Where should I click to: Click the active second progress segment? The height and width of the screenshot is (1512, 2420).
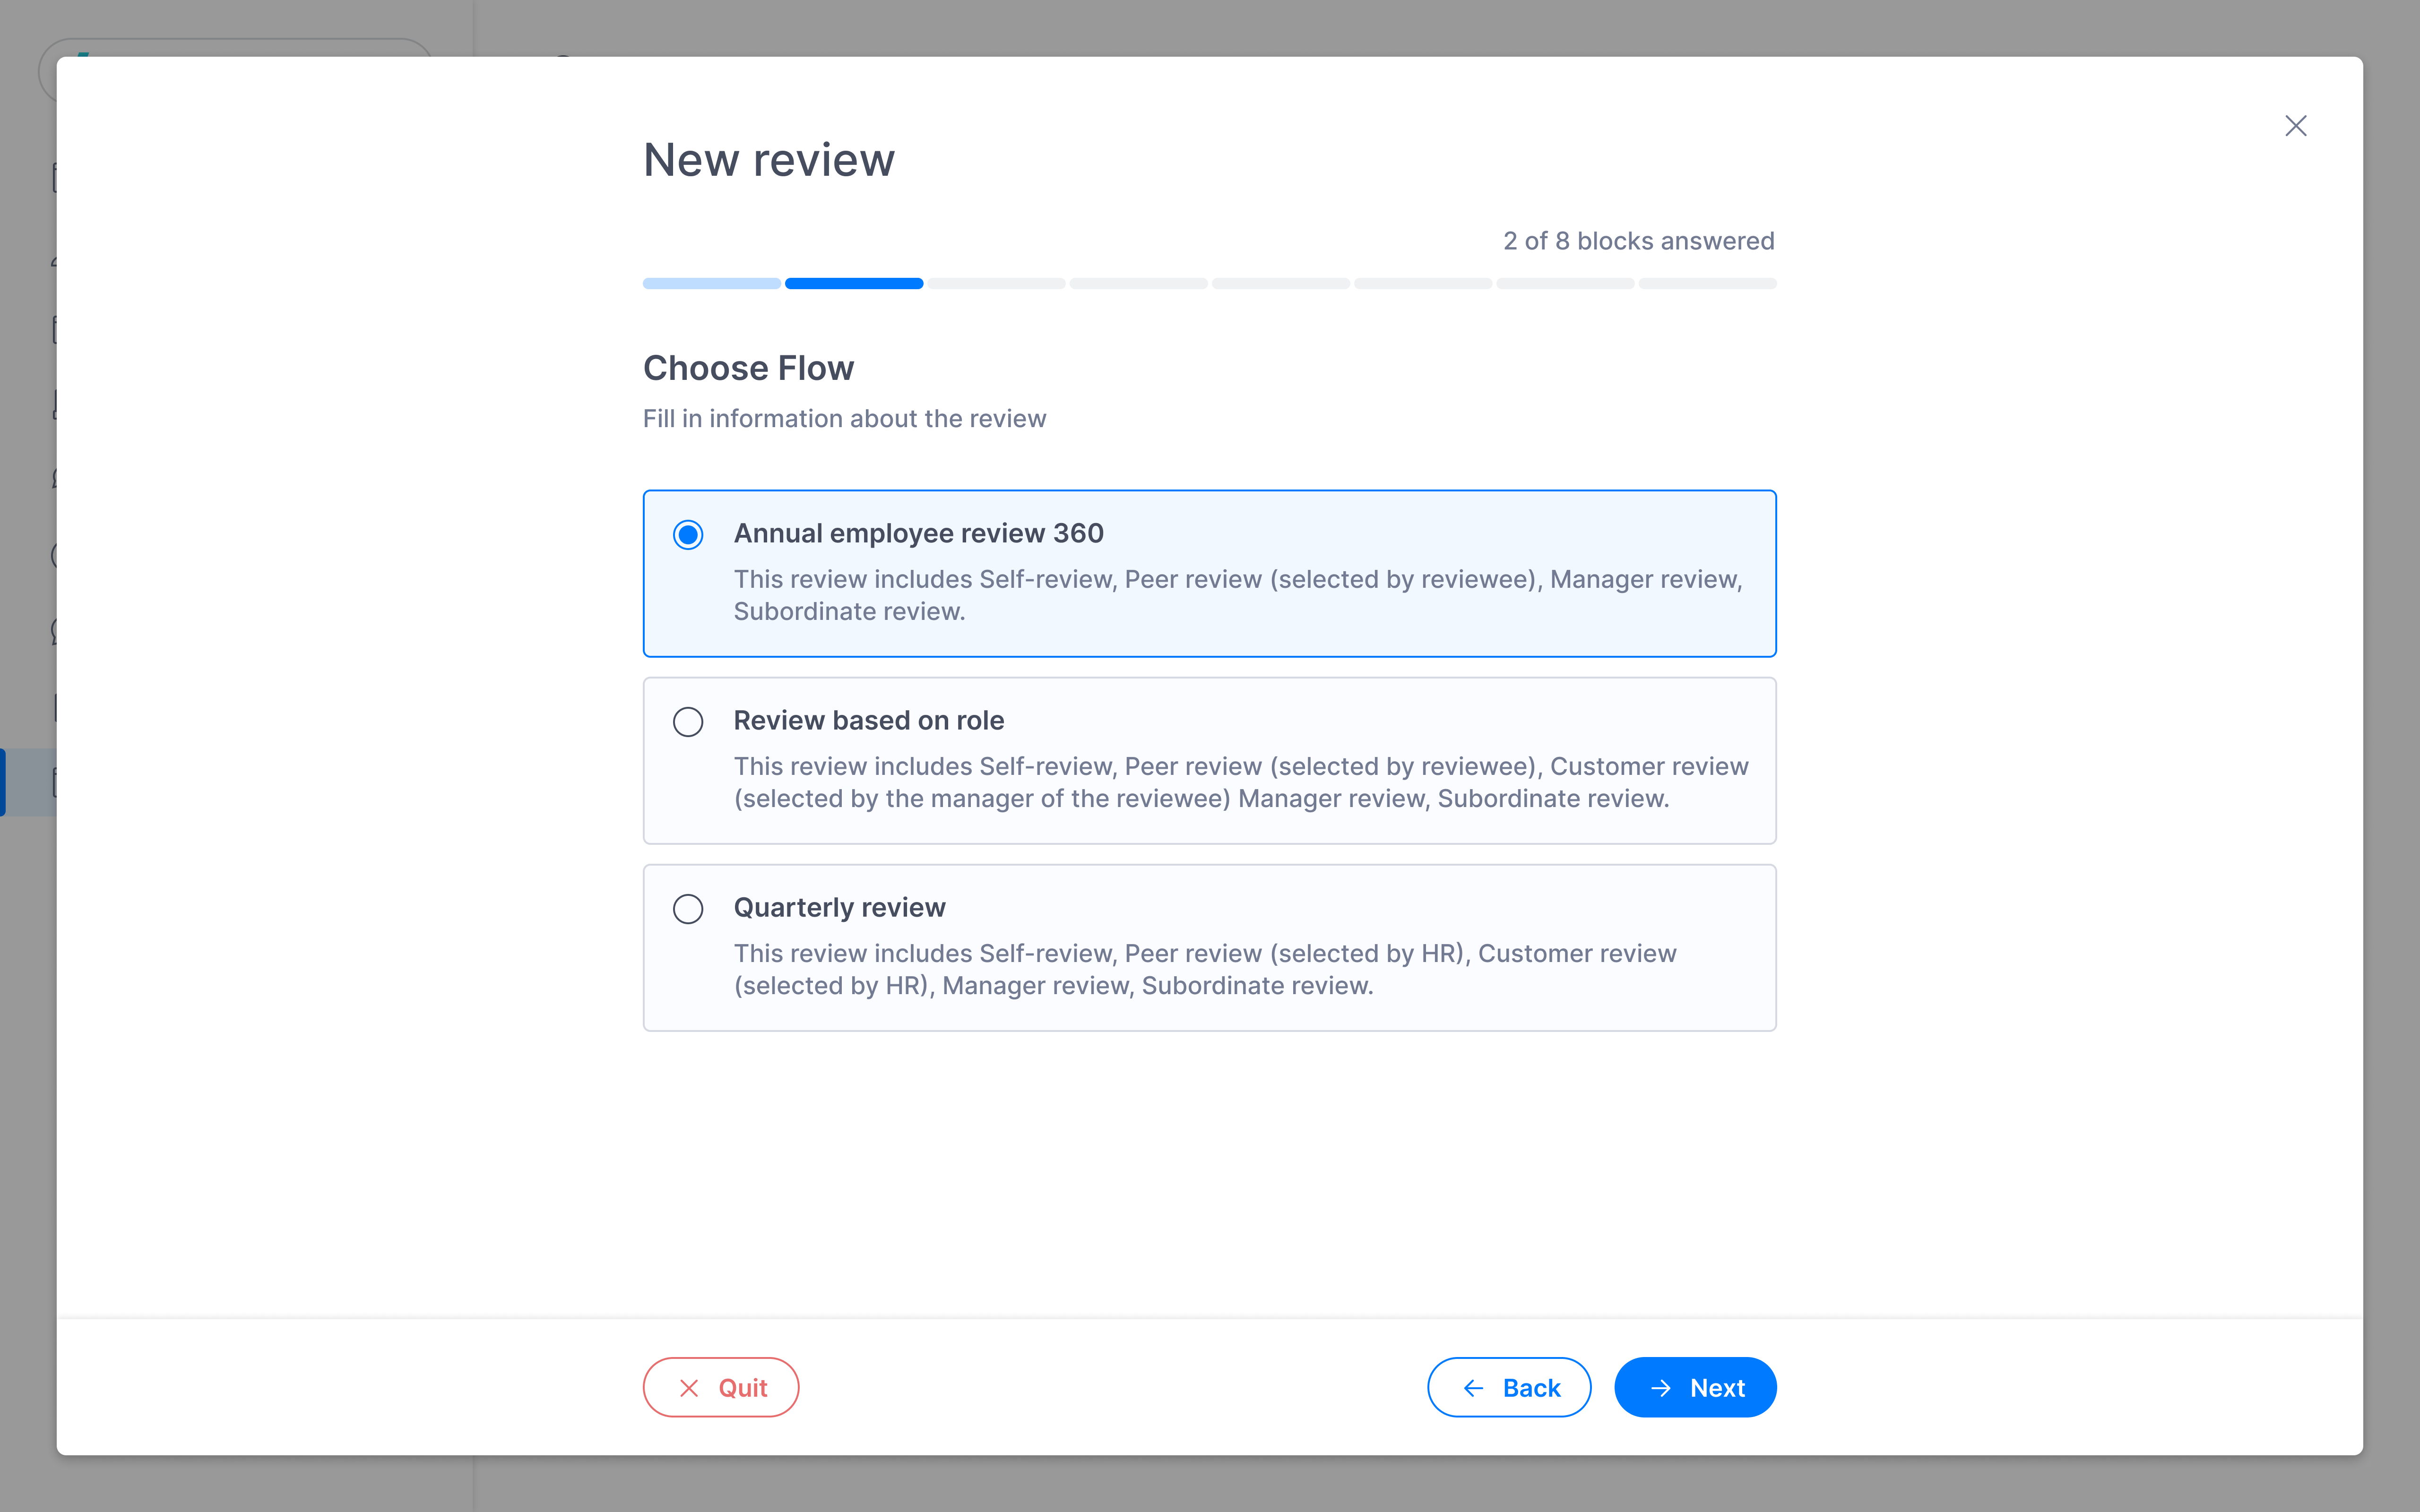point(853,284)
